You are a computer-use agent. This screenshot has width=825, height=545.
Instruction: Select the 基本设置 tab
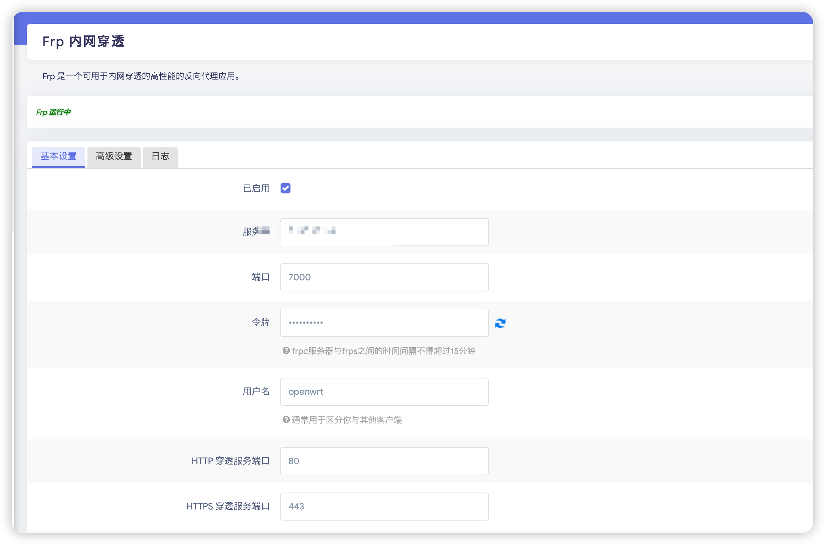58,156
